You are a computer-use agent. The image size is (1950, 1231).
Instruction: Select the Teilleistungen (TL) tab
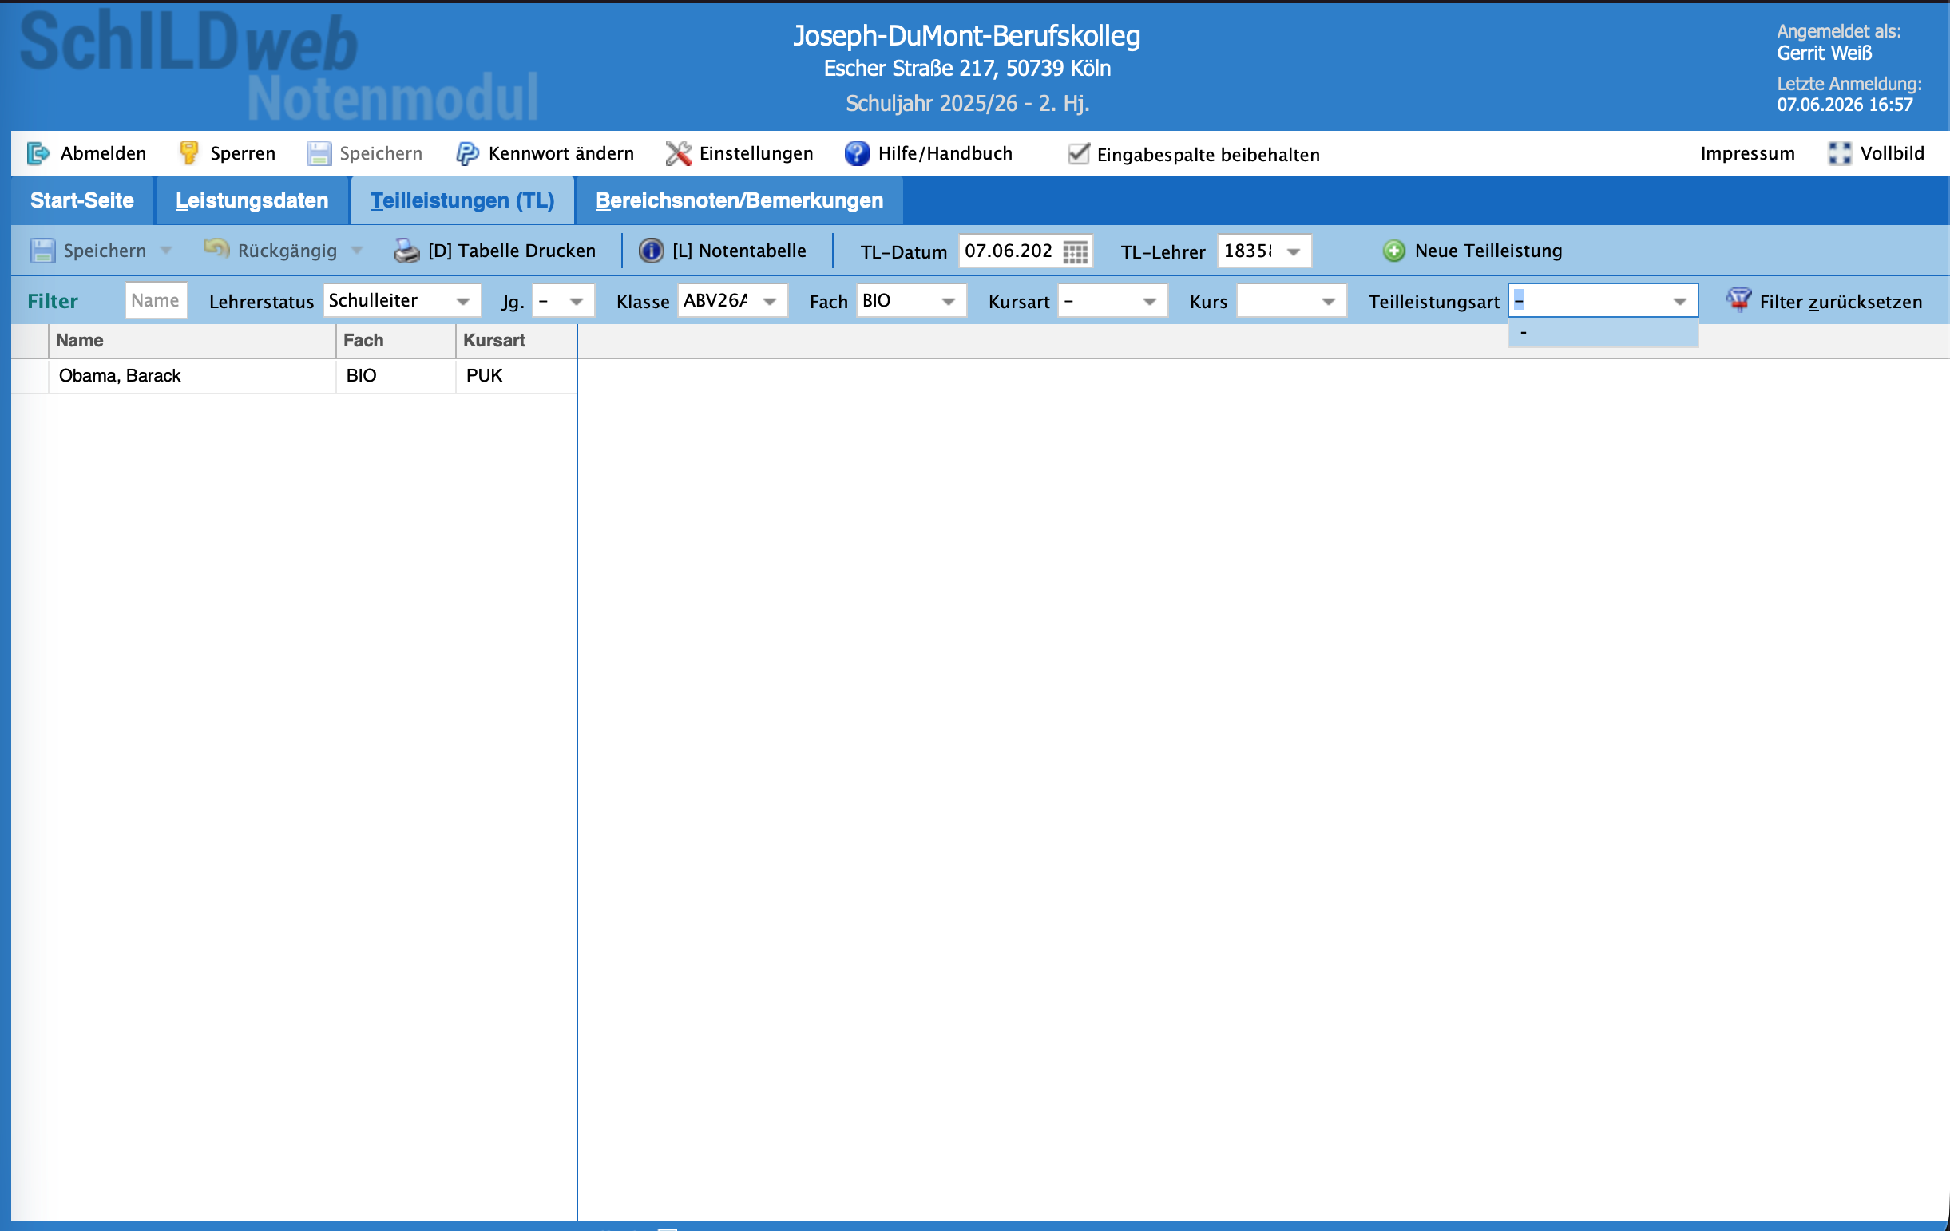462,200
